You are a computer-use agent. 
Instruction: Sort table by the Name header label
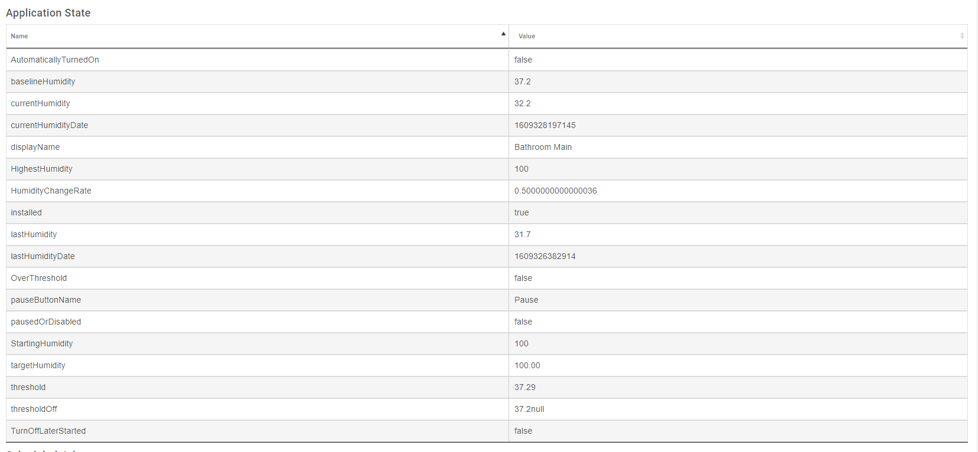[19, 37]
